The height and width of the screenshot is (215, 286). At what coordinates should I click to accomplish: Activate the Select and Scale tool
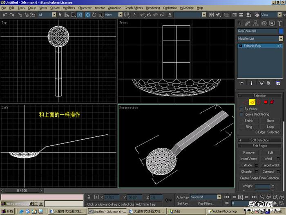[x=101, y=15]
